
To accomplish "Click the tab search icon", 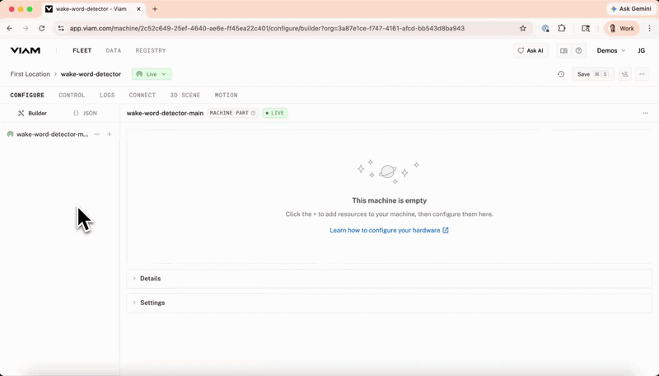I will pyautogui.click(x=586, y=28).
